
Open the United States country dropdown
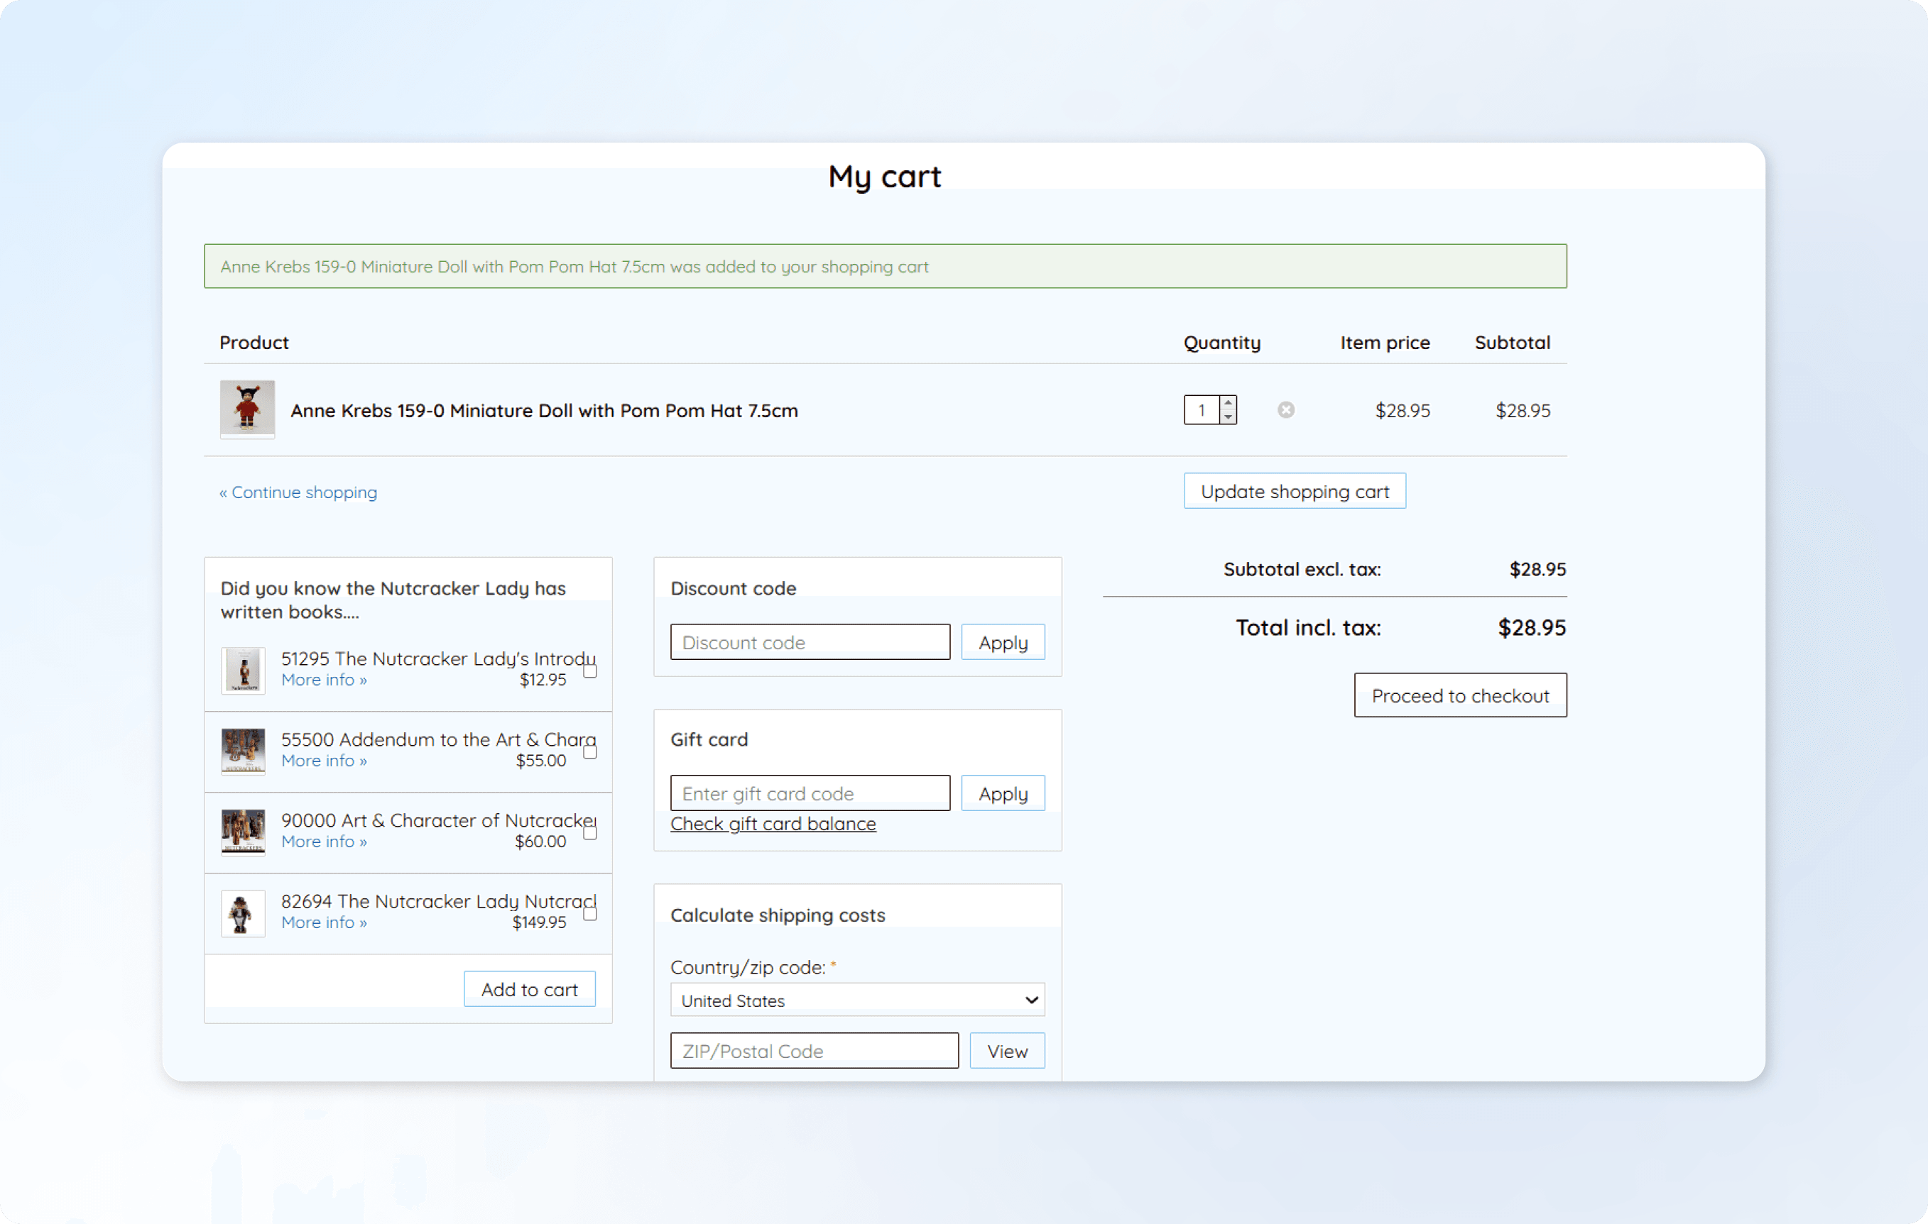pyautogui.click(x=856, y=1000)
